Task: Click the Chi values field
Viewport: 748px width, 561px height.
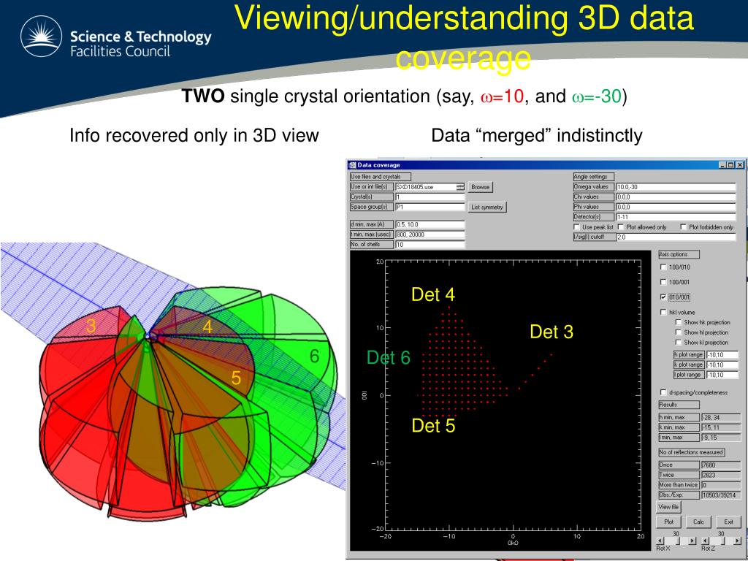Action: click(676, 196)
